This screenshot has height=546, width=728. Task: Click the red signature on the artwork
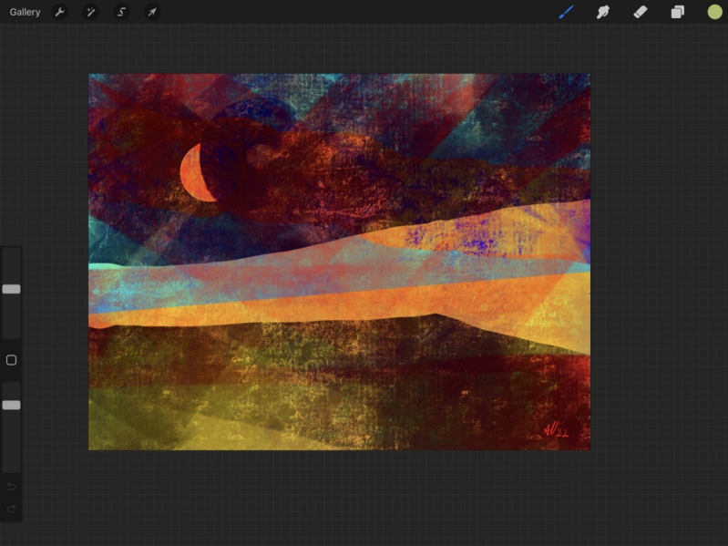pyautogui.click(x=555, y=429)
